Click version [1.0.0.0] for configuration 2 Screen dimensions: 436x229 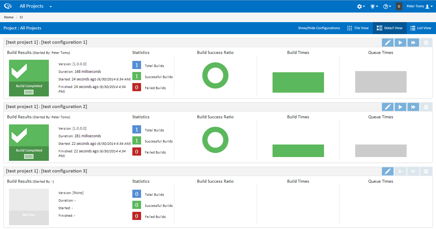coord(79,128)
